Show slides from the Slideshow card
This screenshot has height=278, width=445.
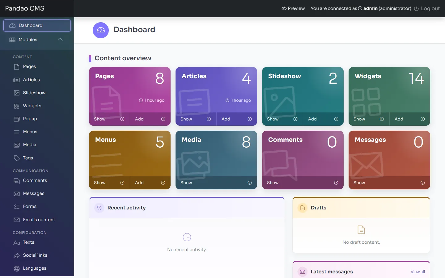(x=282, y=119)
